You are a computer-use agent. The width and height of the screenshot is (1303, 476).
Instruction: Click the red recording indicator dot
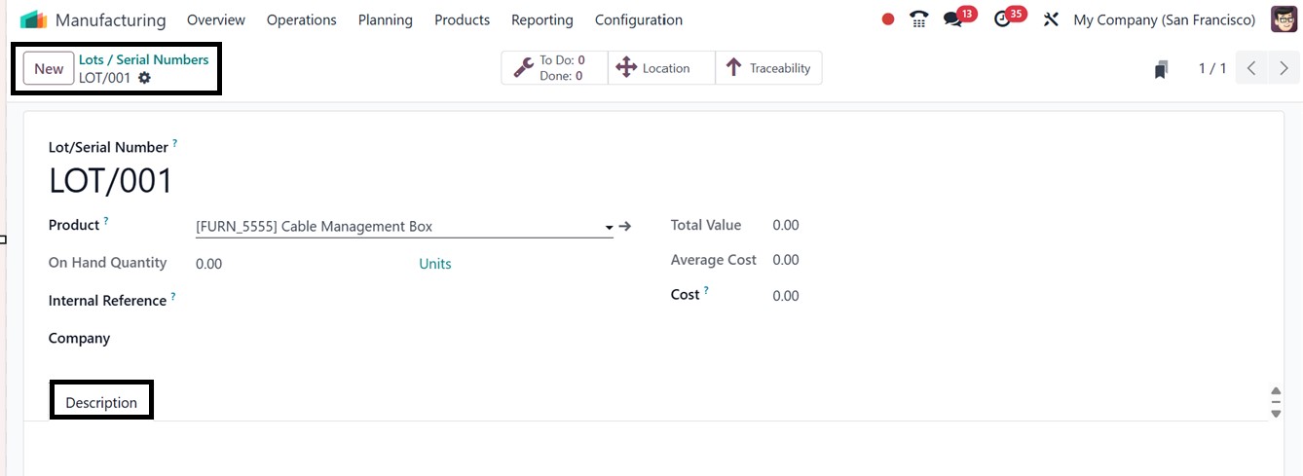click(x=887, y=19)
